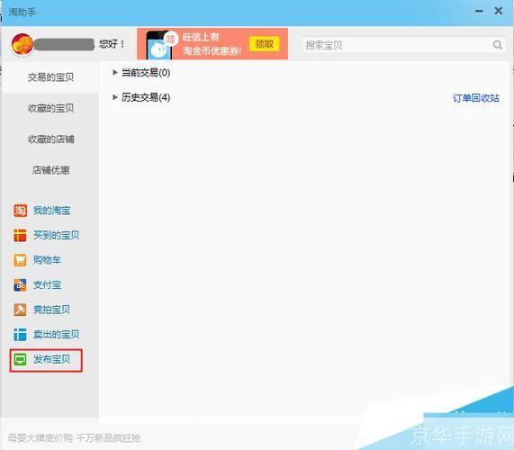Screen dimensions: 514x450
Task: Open the 买到的宝贝 link
Action: 56,235
